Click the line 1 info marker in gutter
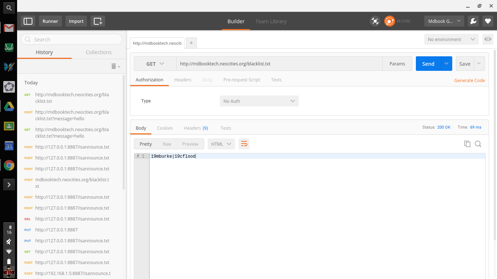Image resolution: width=497 pixels, height=279 pixels. coord(138,156)
